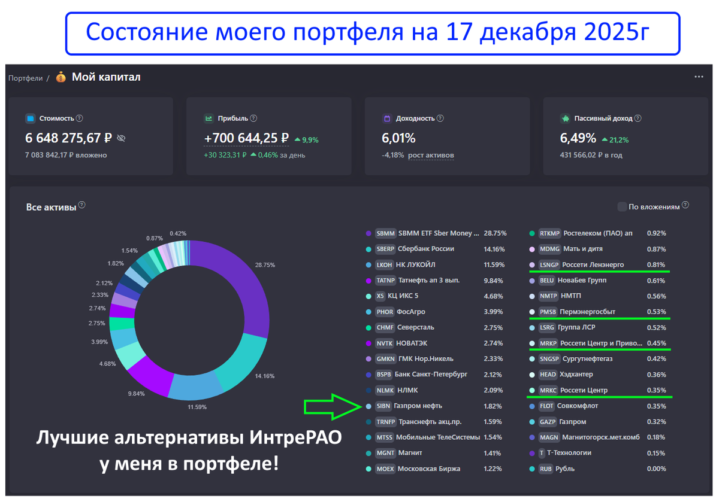Click help icon beside По вложениям
Screen dimensions: 719x502
click(x=685, y=205)
